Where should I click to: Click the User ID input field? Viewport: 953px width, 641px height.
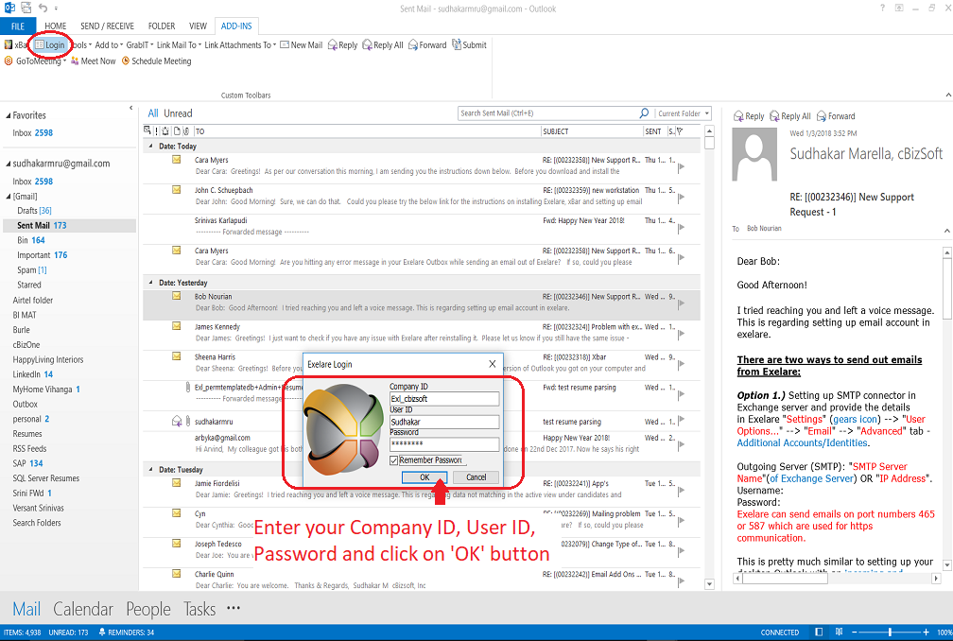(444, 422)
